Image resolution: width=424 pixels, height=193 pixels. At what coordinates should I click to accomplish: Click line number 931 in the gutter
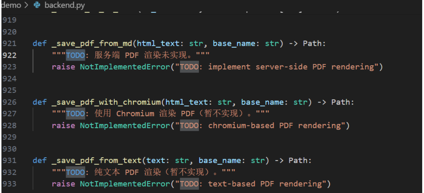[9, 161]
